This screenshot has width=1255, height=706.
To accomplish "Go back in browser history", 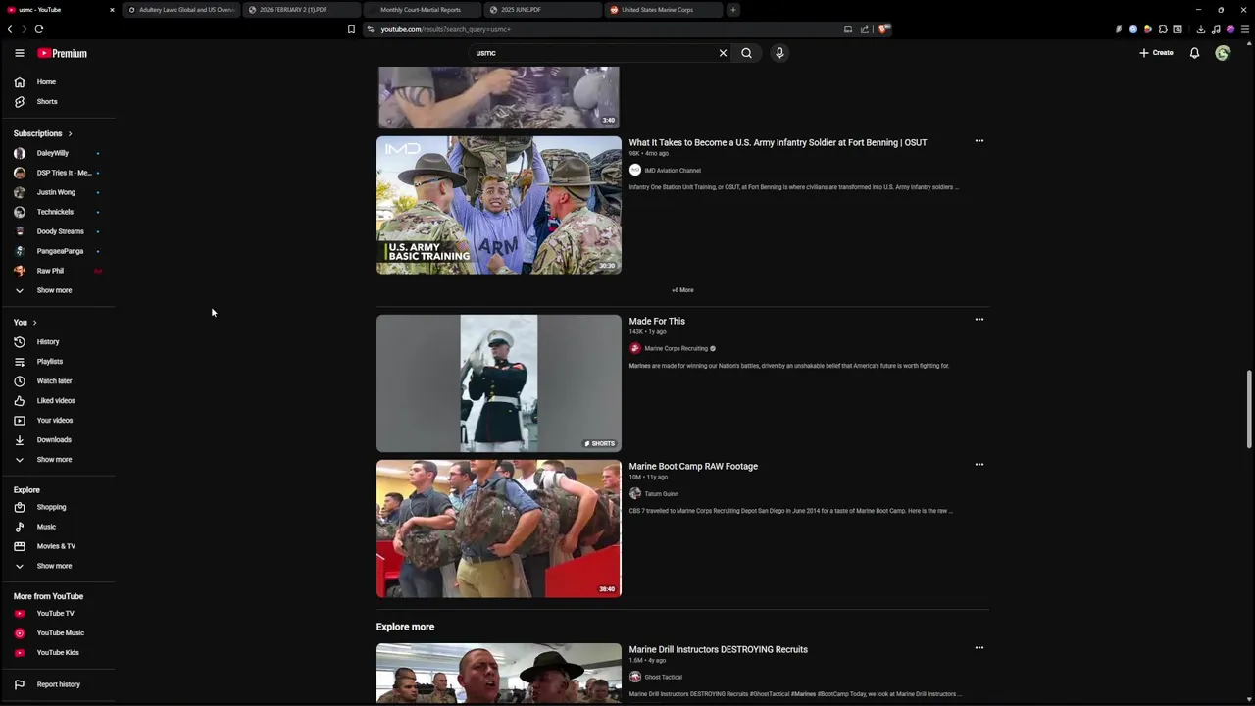I will coord(10,29).
